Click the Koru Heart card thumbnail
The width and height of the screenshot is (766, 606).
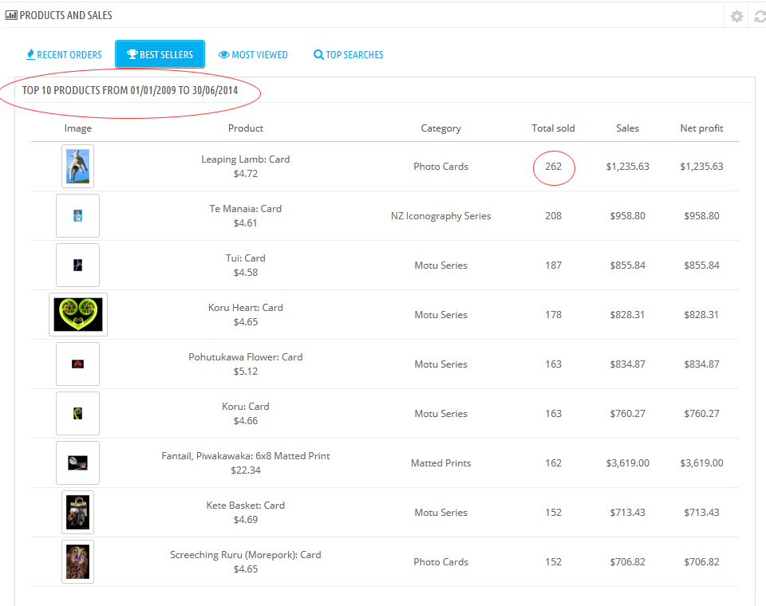[x=78, y=314]
